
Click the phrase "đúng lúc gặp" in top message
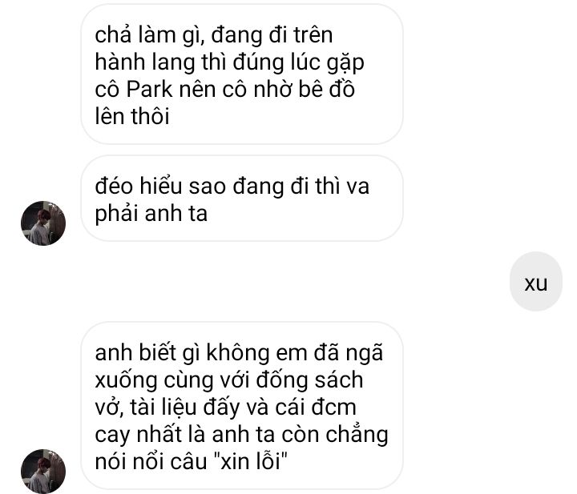298,62
